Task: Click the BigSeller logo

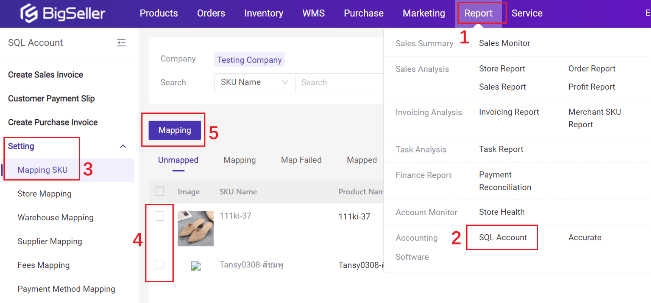Action: (x=63, y=13)
